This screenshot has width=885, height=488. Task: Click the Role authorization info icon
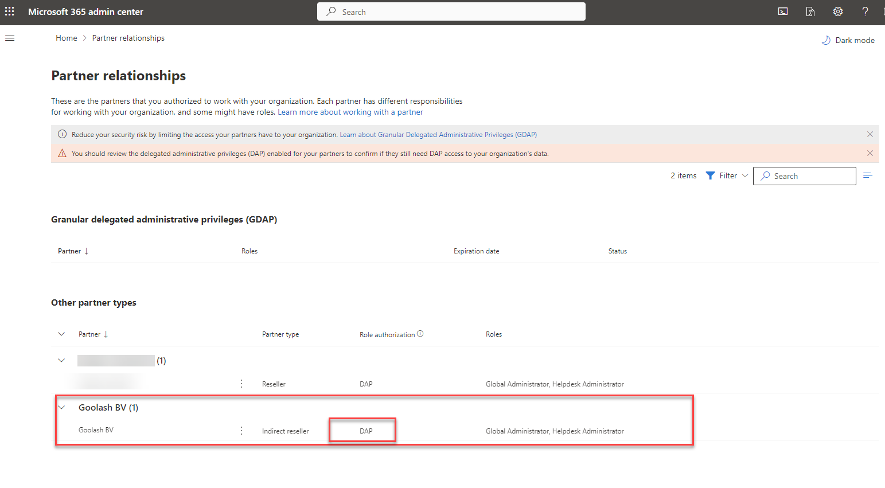pyautogui.click(x=420, y=334)
